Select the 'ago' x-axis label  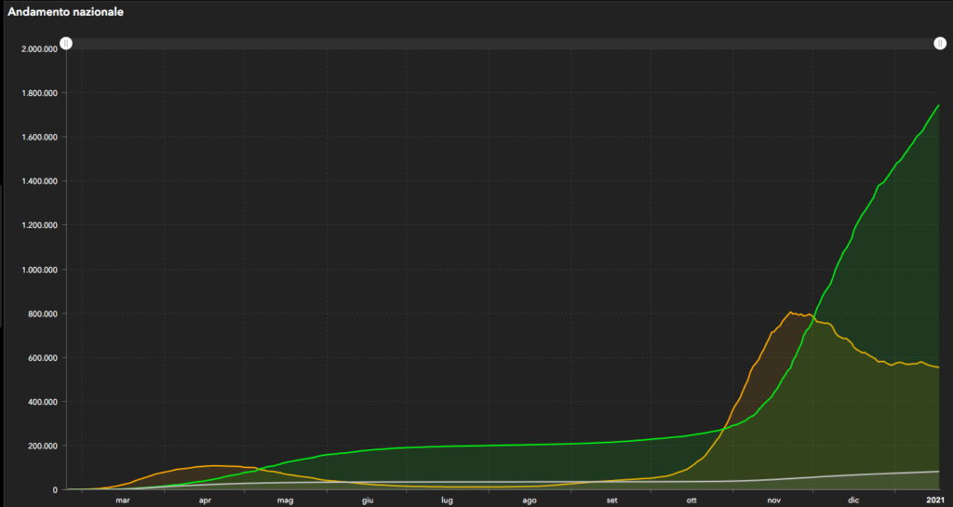529,500
